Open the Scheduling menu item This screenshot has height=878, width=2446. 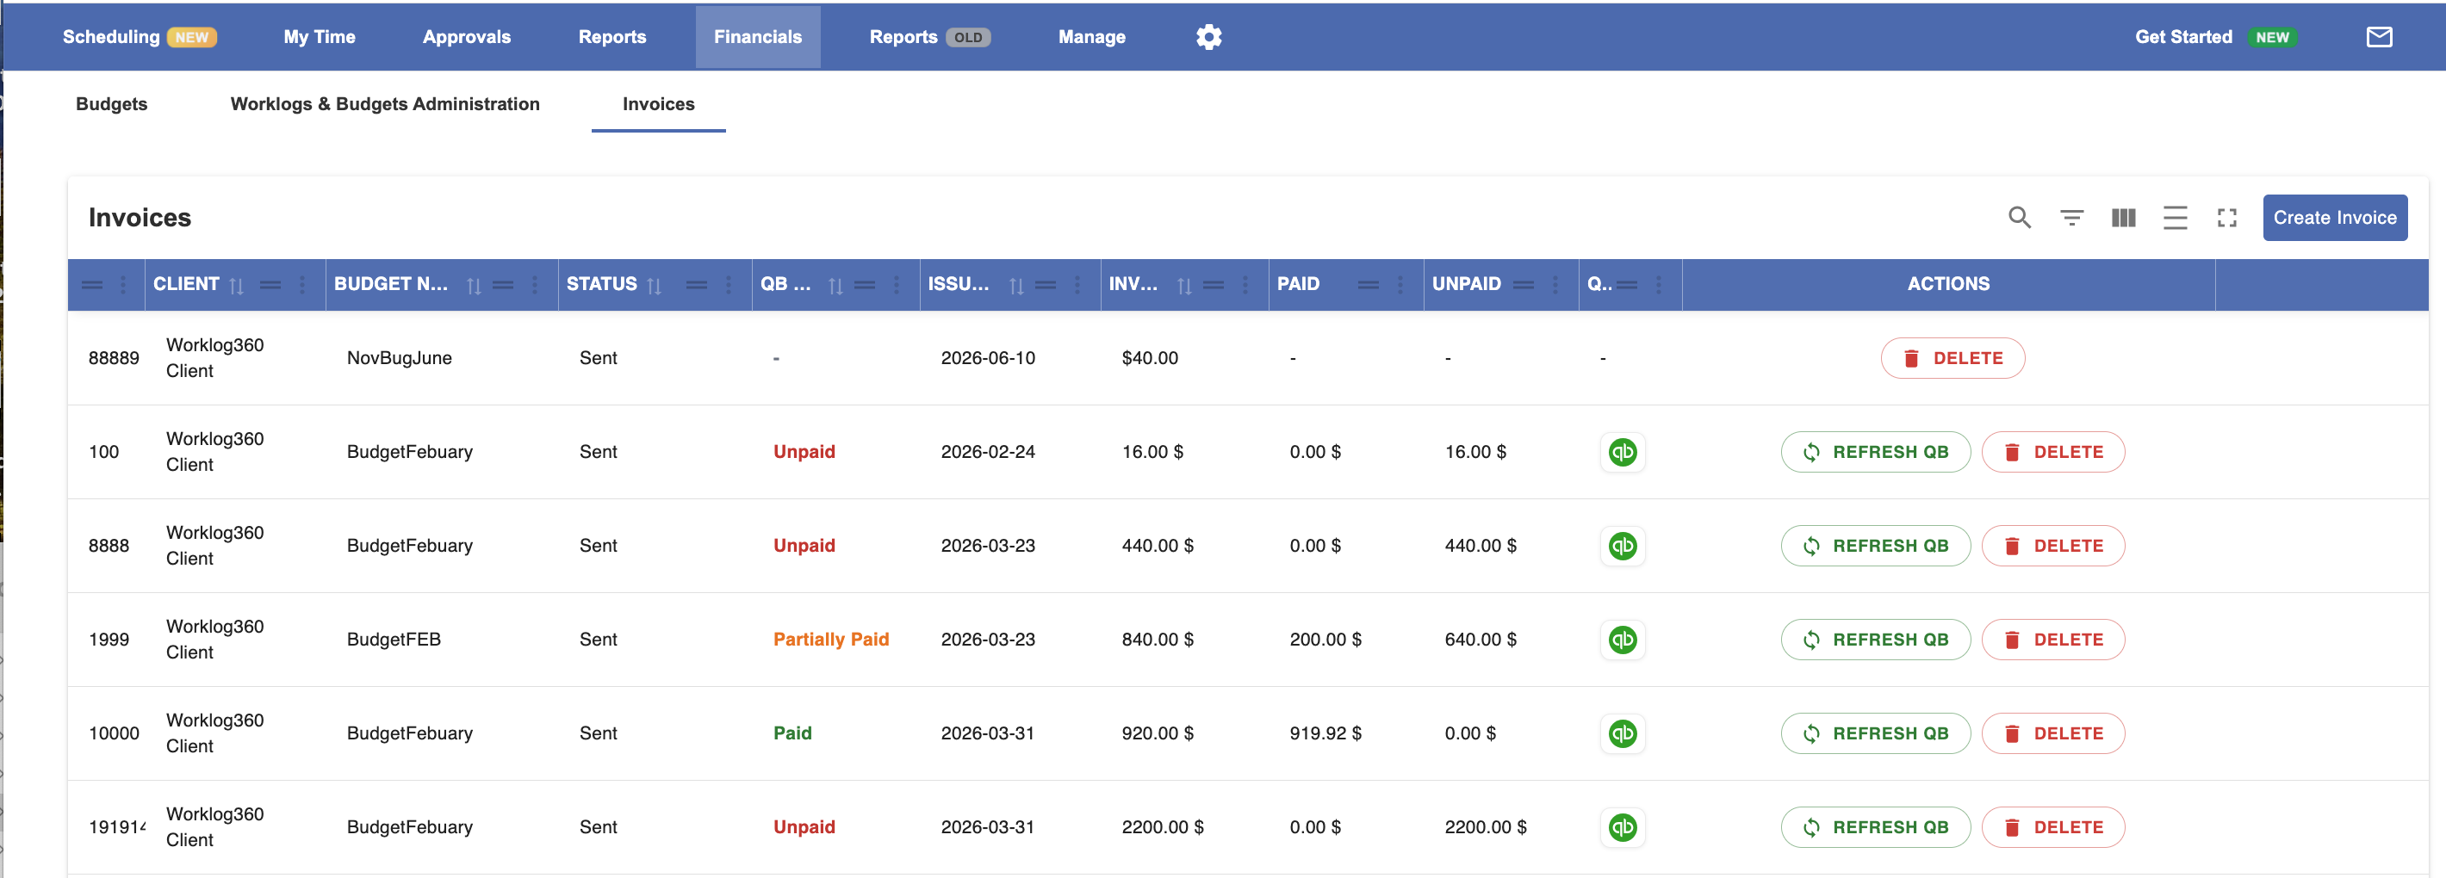140,37
